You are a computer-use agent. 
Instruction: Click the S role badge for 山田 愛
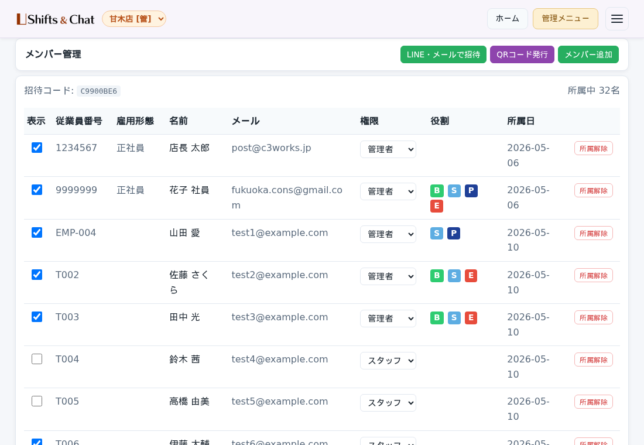437,234
